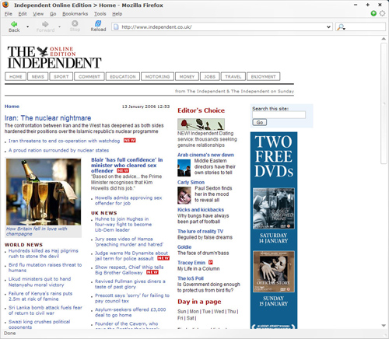Open the Bookmarks menu

75,14
